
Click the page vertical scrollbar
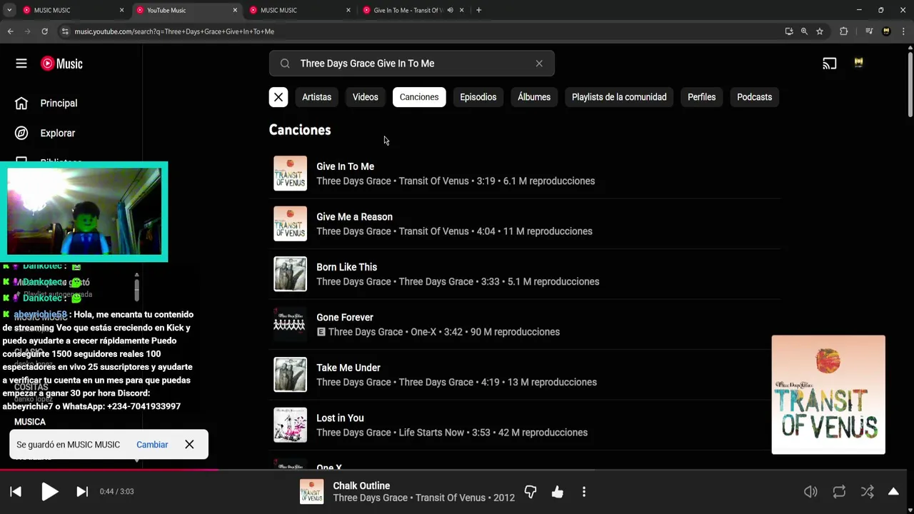click(x=910, y=86)
